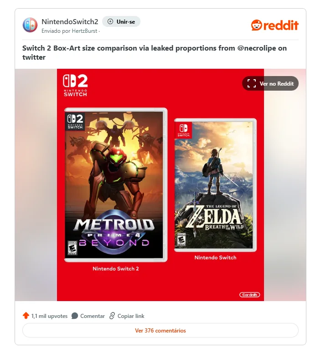The image size is (331, 353).
Task: Click the plus icon in Unir-se
Action: point(110,21)
